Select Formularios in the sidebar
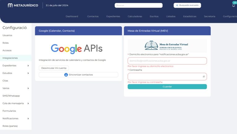Image resolution: width=237 pixels, height=134 pixels. coord(9,111)
